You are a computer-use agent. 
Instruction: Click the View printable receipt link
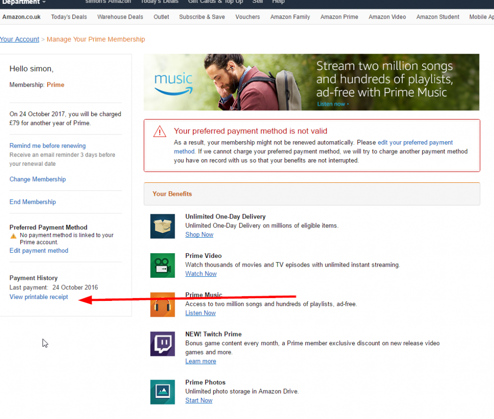[x=39, y=297]
